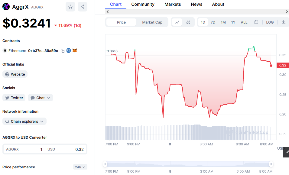289x175 pixels.
Task: Open the About tab
Action: click(x=218, y=4)
